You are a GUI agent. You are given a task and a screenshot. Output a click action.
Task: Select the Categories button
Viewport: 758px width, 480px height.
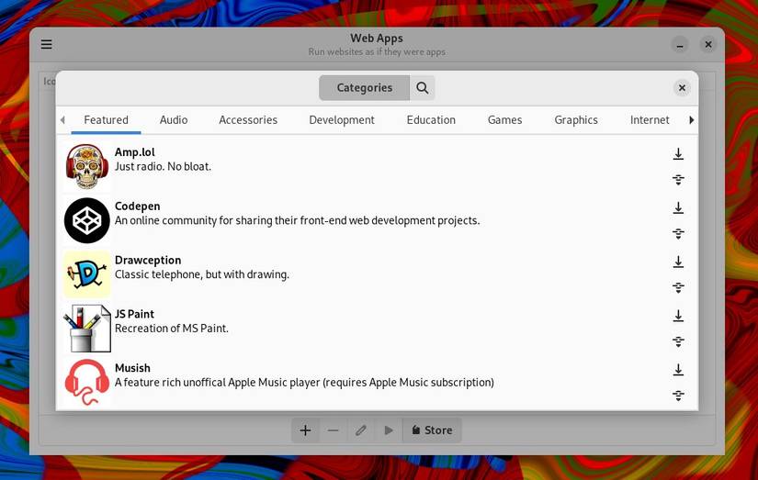click(365, 88)
